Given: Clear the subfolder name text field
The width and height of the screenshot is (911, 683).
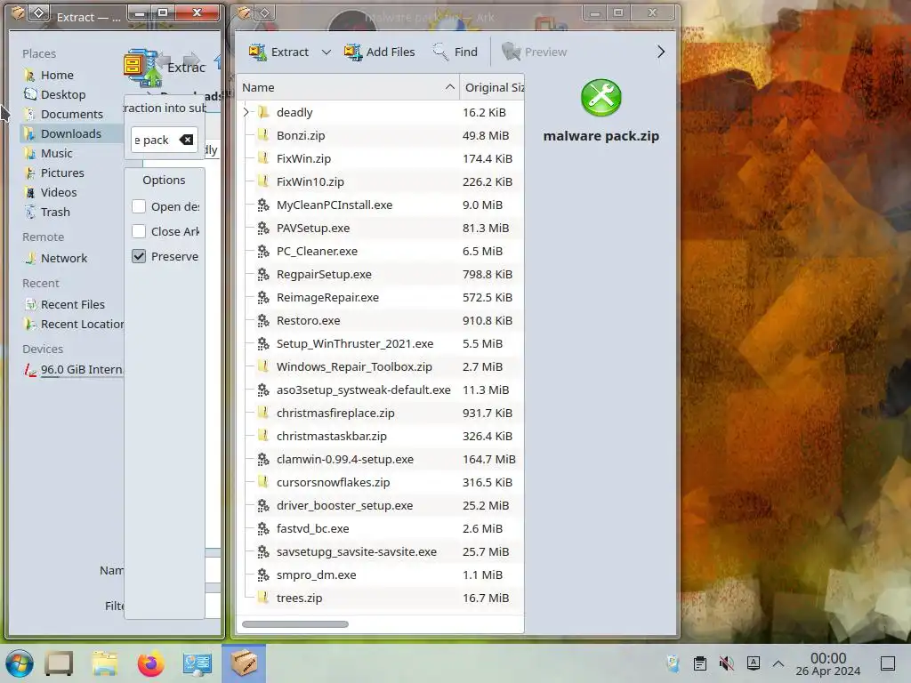Looking at the screenshot, I should tap(187, 140).
